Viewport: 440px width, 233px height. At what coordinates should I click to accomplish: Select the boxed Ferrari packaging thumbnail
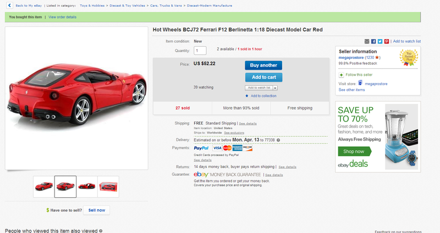pyautogui.click(x=108, y=187)
